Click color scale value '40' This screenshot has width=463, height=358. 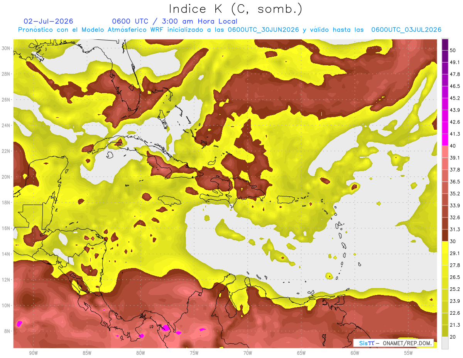453,146
